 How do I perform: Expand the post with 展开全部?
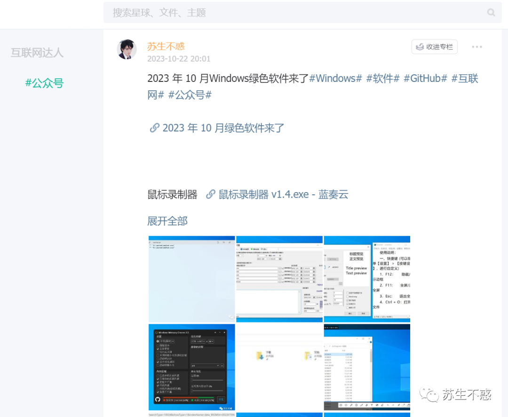(x=167, y=221)
